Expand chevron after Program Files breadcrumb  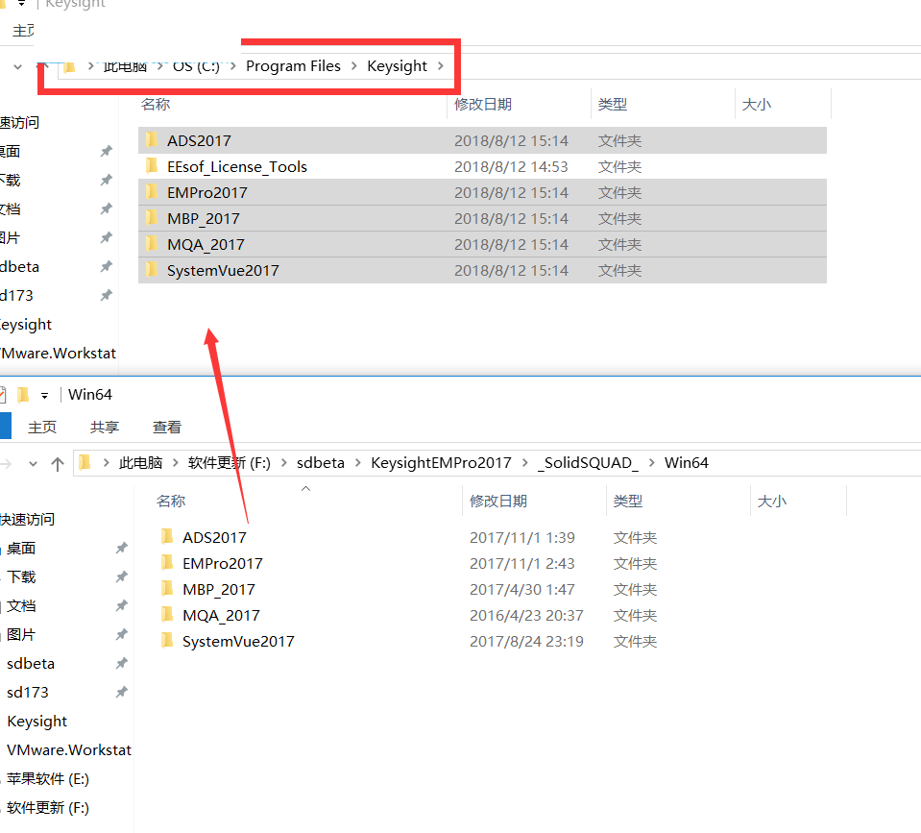[x=354, y=66]
